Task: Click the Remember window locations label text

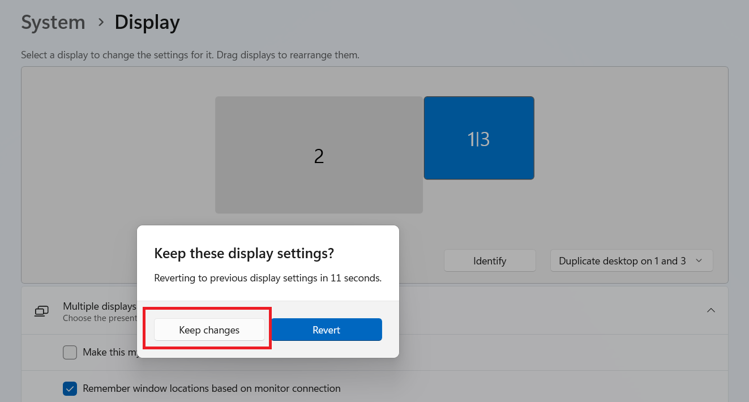Action: (x=212, y=388)
